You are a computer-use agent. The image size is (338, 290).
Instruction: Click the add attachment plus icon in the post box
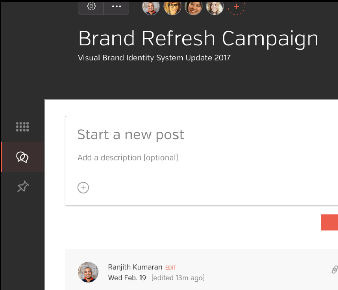click(83, 188)
